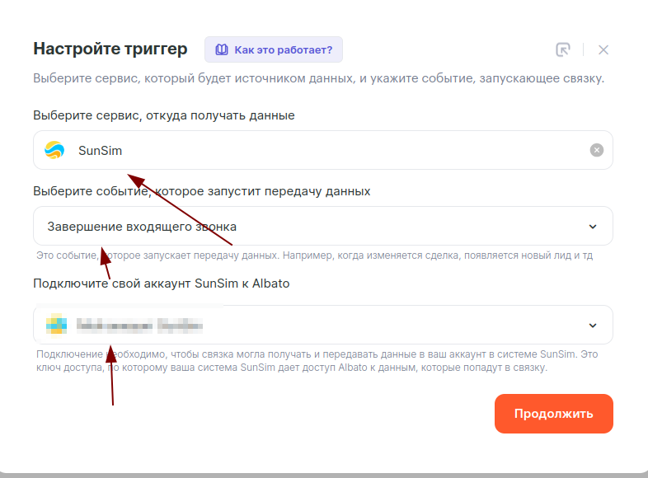This screenshot has height=478, width=648.
Task: Click the subtitle text under dialog heading
Action: [319, 79]
